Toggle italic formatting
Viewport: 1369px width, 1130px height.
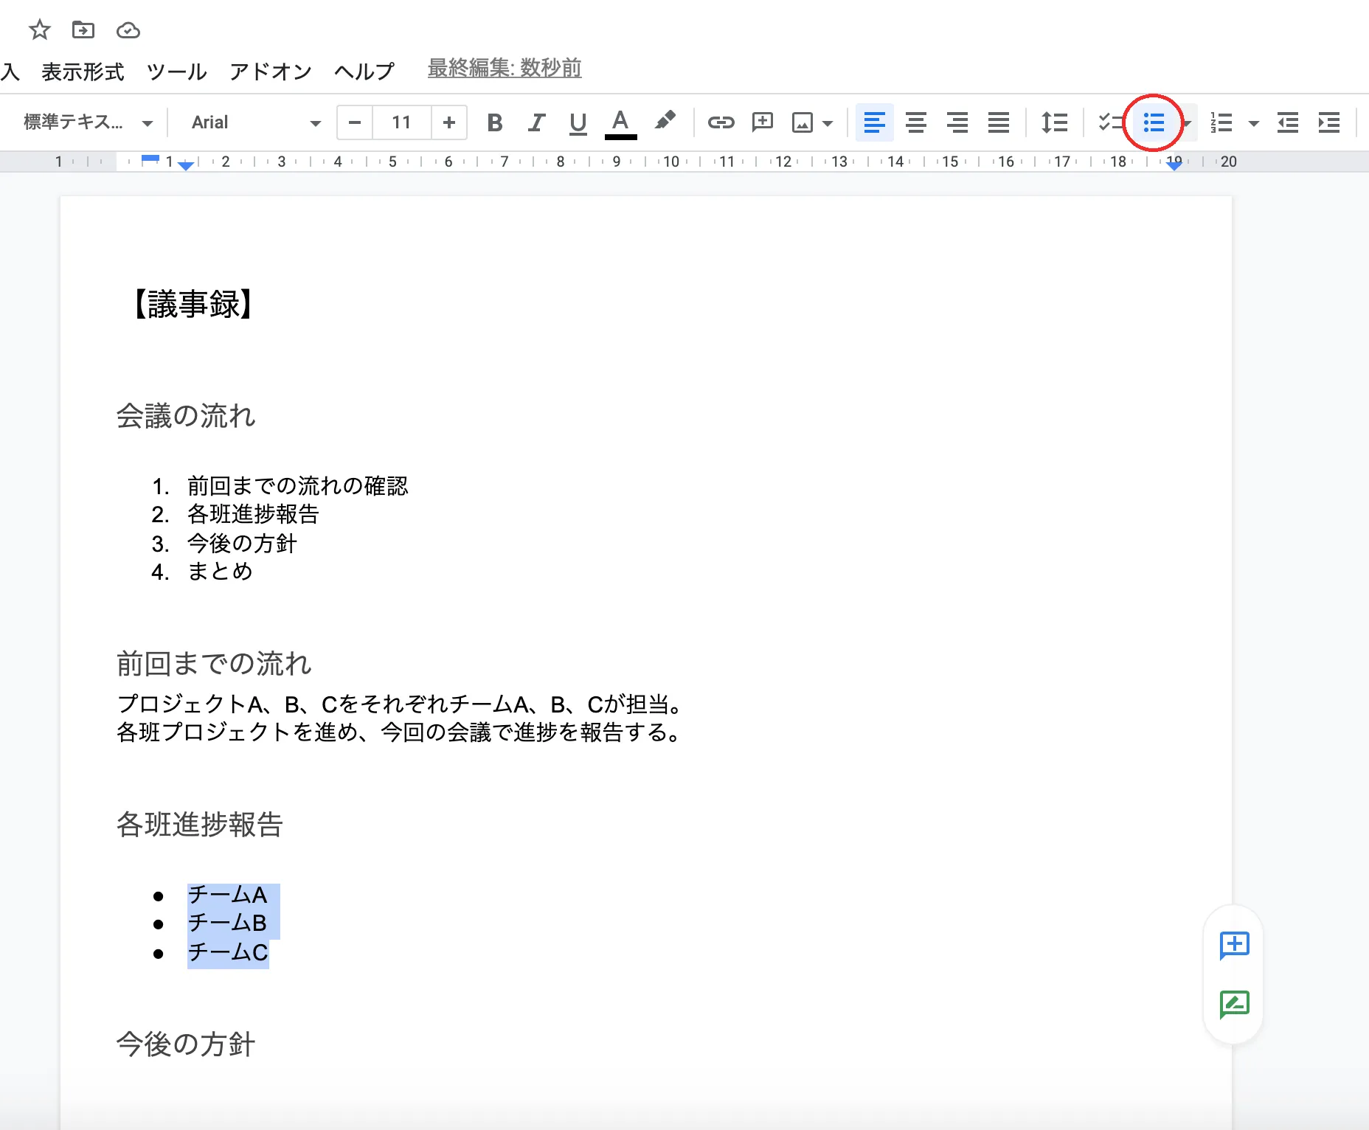(x=536, y=122)
